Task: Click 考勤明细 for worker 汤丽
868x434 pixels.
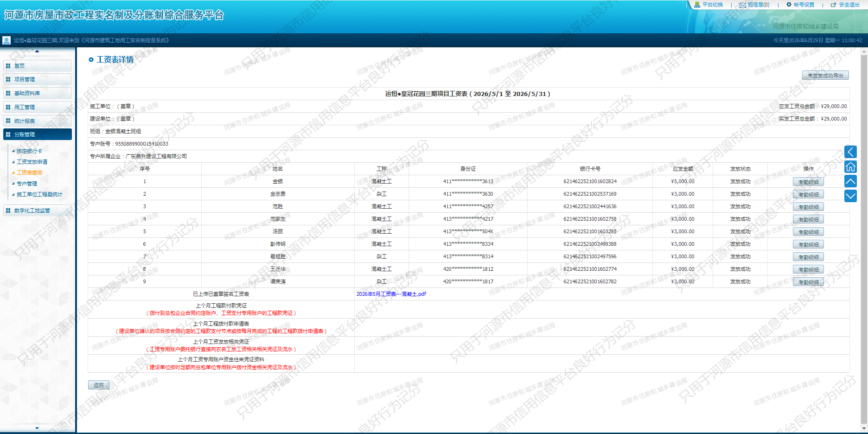Action: [808, 232]
